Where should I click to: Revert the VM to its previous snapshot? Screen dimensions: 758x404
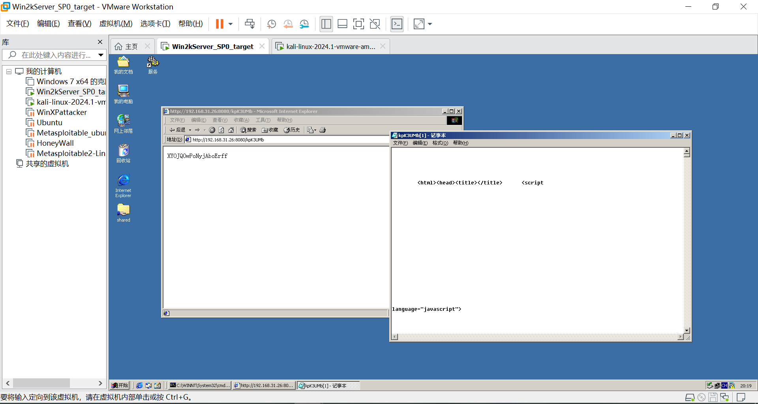pos(288,24)
